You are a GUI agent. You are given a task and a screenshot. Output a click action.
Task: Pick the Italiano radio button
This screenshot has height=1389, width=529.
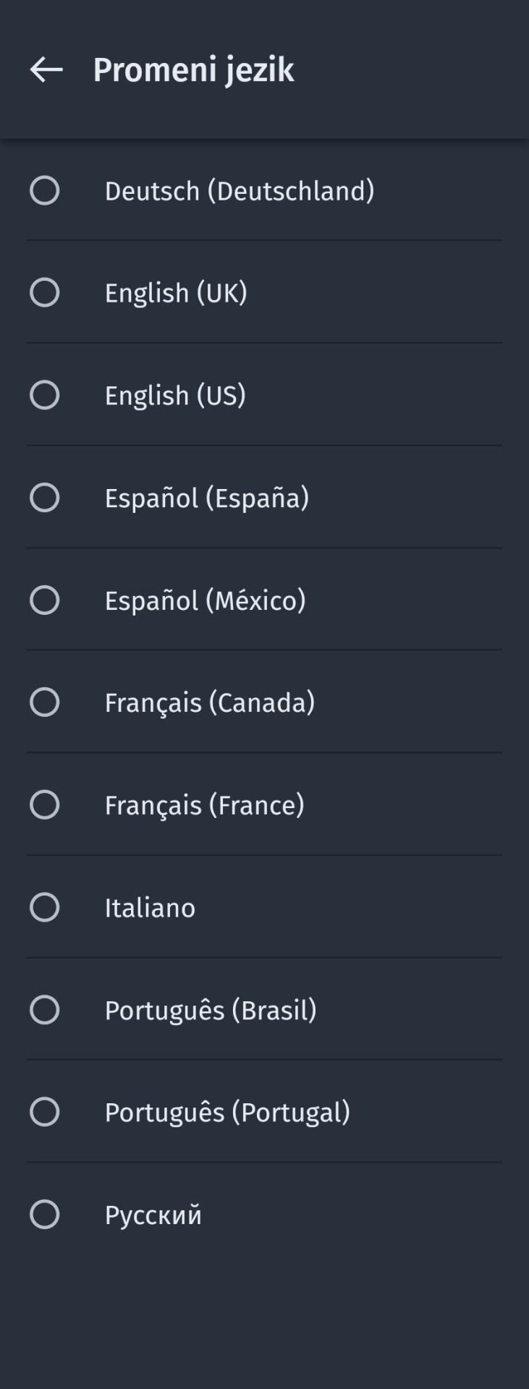click(x=44, y=907)
